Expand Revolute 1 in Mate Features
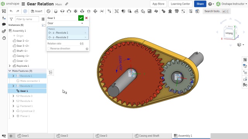This screenshot has height=139, width=248. point(13,76)
